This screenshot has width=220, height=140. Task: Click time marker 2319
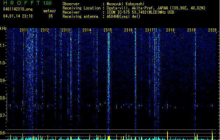[191, 30]
